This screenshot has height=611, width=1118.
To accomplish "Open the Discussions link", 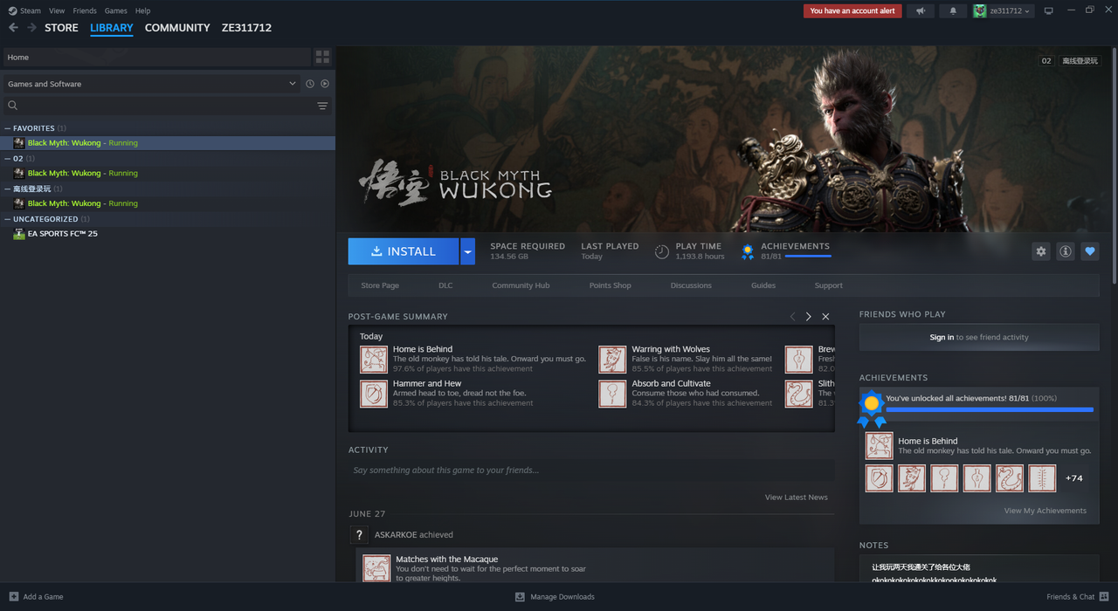I will (x=691, y=285).
